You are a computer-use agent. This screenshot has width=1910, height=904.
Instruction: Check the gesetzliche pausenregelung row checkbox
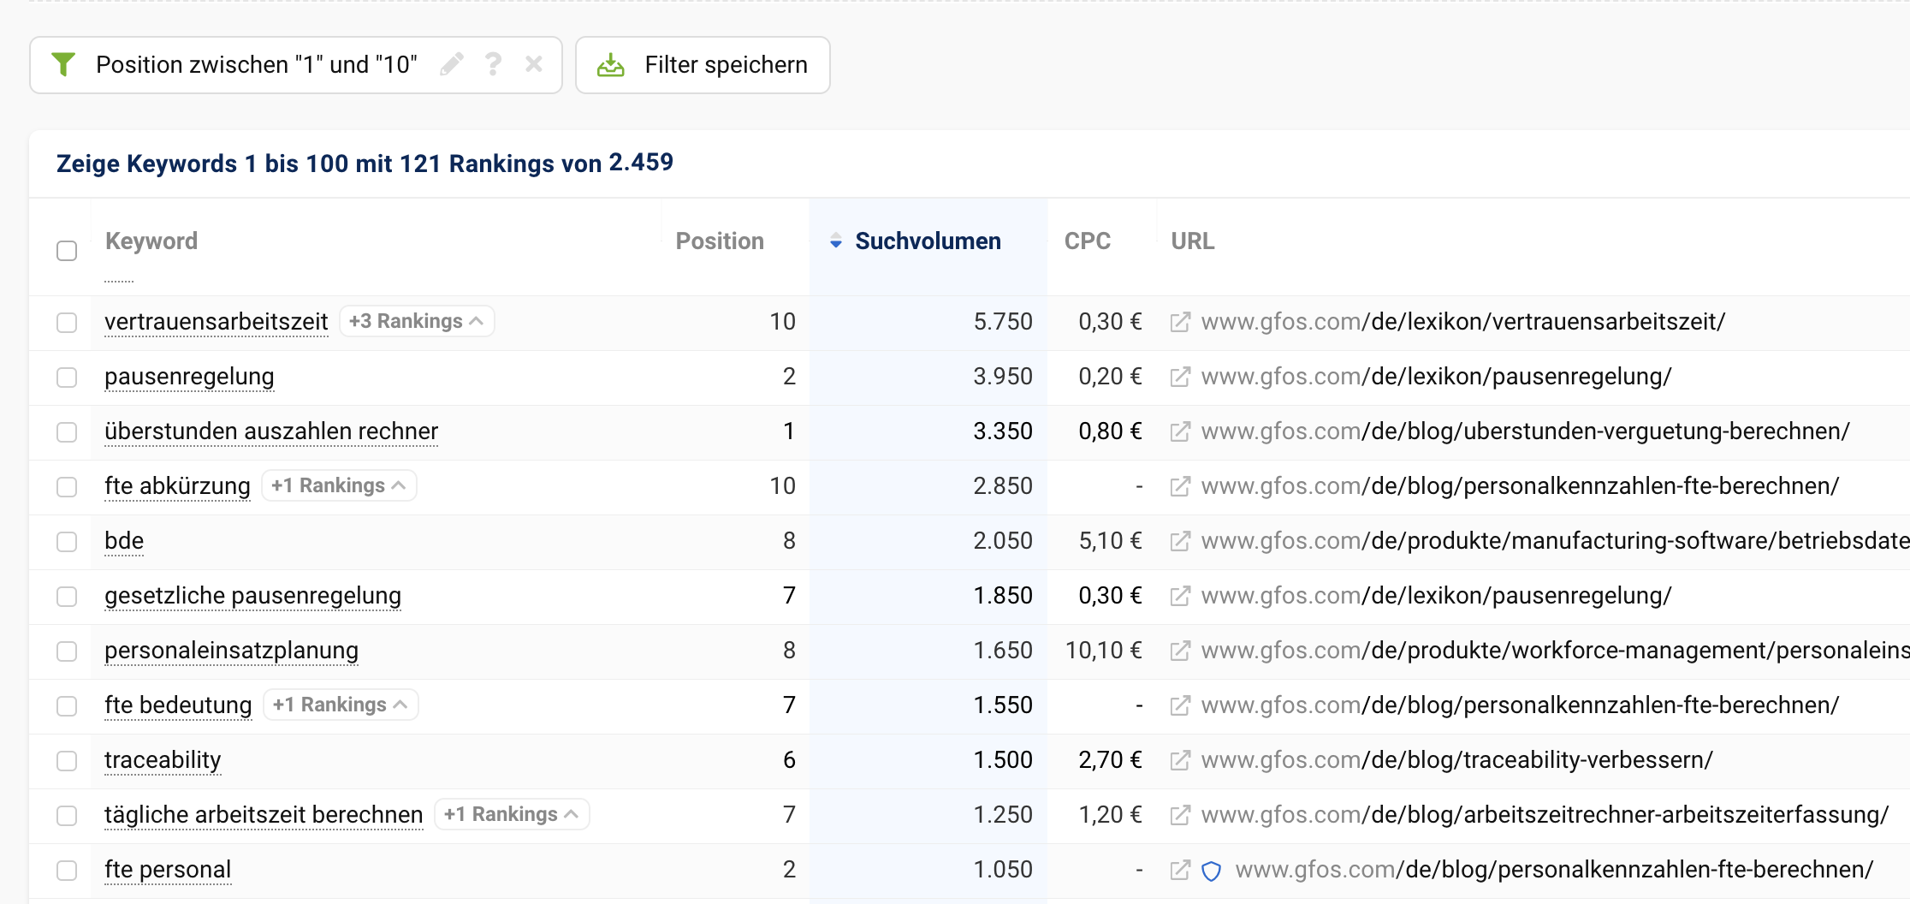tap(67, 597)
